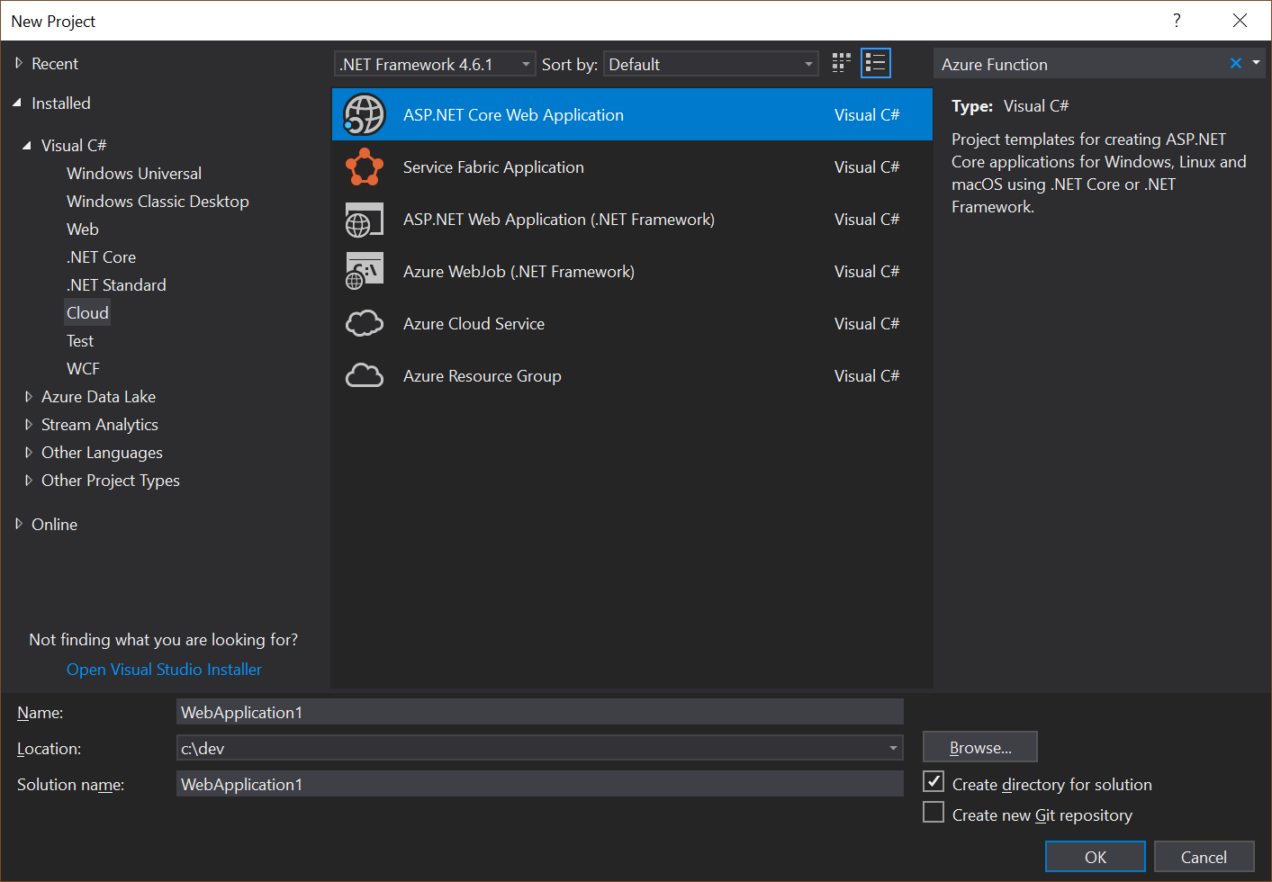This screenshot has height=882, width=1272.
Task: Select the .NET Core category
Action: tap(102, 256)
